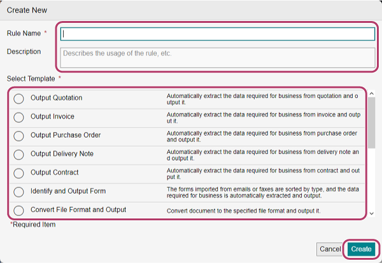Click the Output Purchase Order label text
This screenshot has height=263, width=382.
(x=66, y=135)
